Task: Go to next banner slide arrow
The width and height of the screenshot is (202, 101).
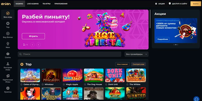Action: 38,45
